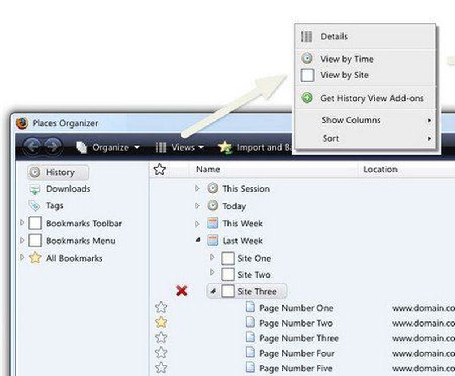The height and width of the screenshot is (376, 455).
Task: Click the green Get History View Add-ons icon
Action: coord(307,98)
